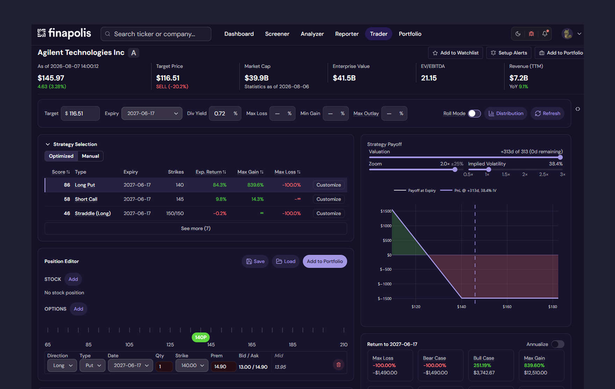Click the Mid price 13.95

280,367
